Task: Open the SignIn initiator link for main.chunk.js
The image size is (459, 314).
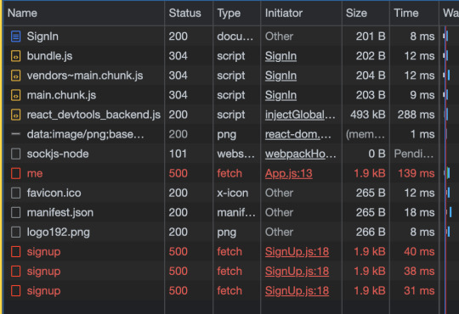Action: pos(280,95)
